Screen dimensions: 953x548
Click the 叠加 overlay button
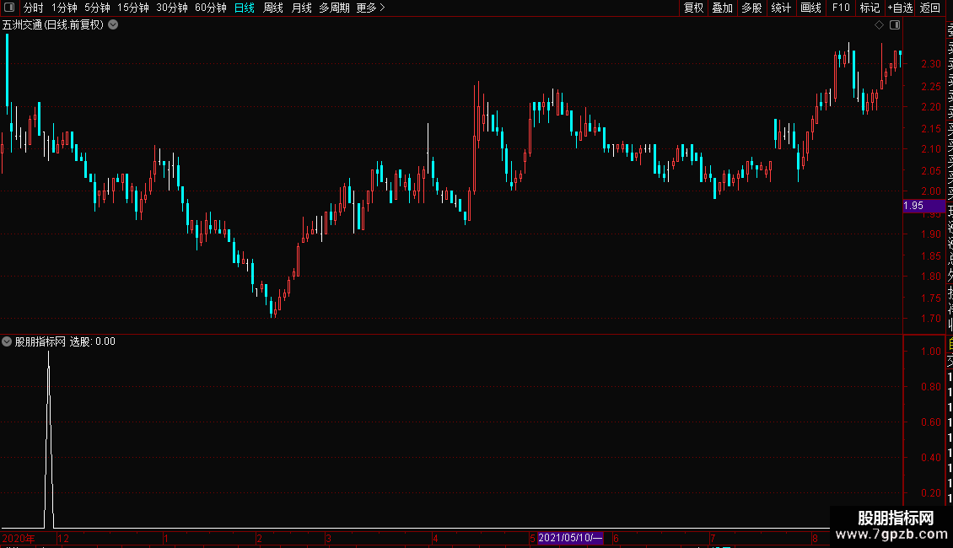(723, 8)
